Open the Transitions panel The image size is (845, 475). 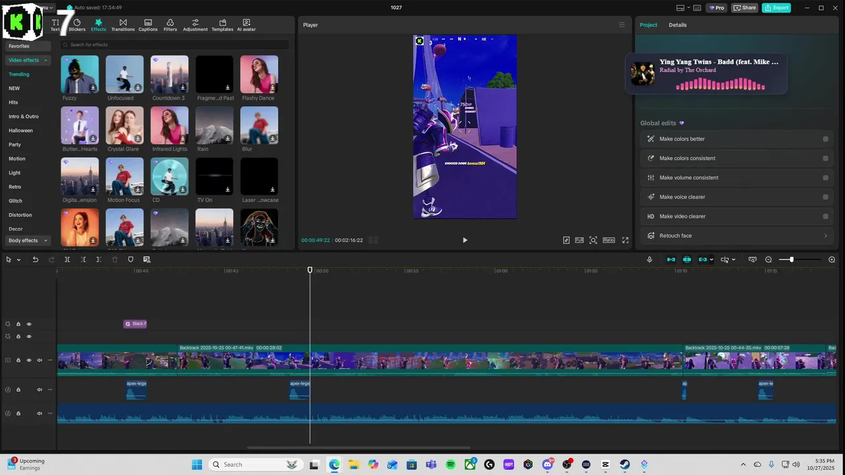pyautogui.click(x=123, y=25)
